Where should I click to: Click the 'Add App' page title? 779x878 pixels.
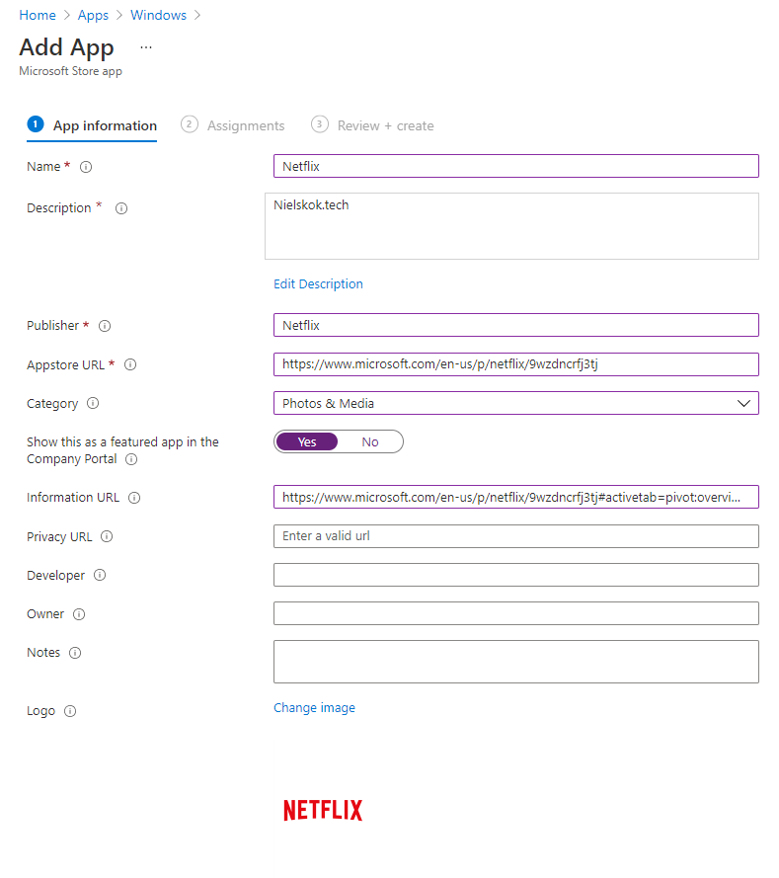(66, 47)
